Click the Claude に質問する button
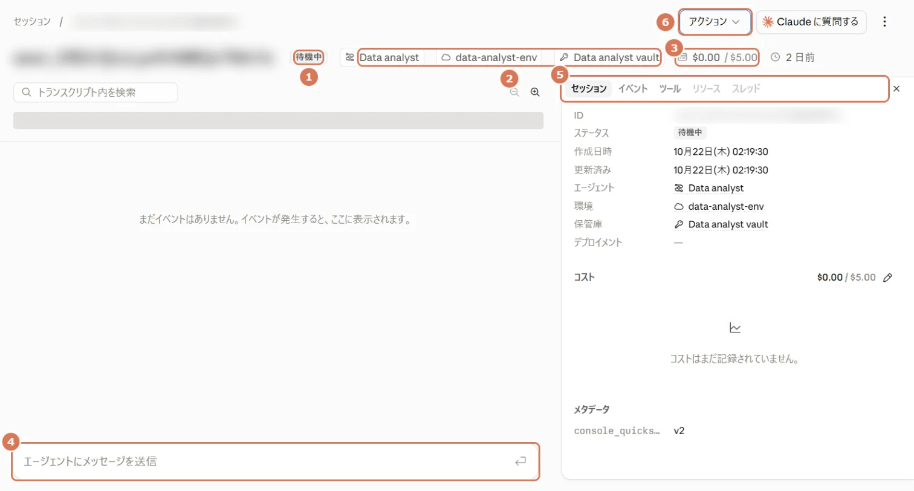The width and height of the screenshot is (914, 491). pyautogui.click(x=811, y=22)
